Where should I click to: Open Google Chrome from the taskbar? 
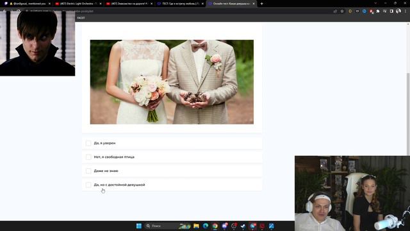click(x=215, y=226)
